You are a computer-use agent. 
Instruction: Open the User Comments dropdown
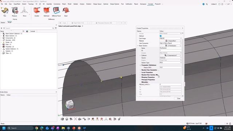(x=170, y=43)
